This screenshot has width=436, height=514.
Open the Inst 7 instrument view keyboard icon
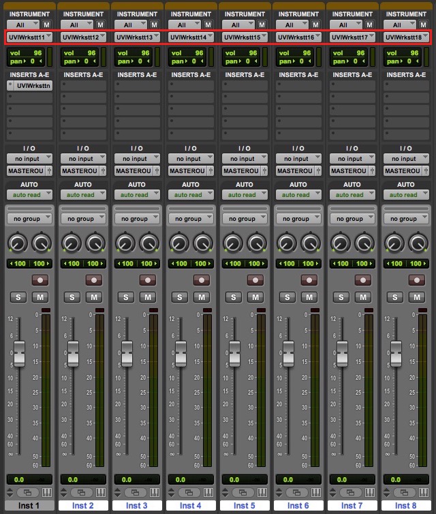click(369, 492)
